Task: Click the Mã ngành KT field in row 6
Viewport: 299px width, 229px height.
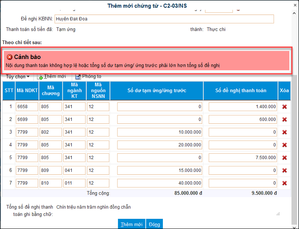Action: 74,170
